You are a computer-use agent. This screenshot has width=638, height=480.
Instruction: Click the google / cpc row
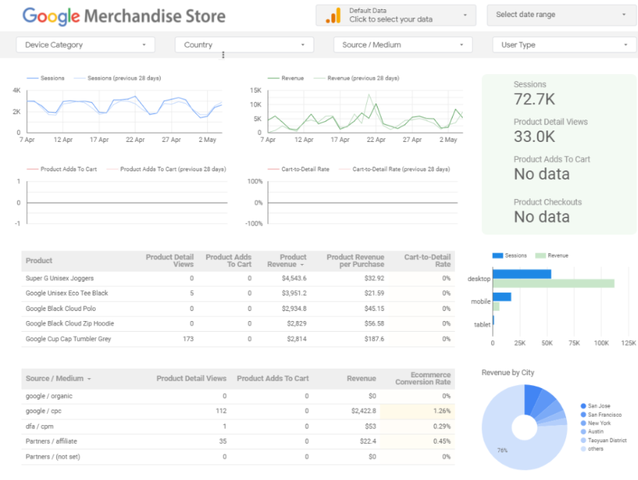coord(238,411)
